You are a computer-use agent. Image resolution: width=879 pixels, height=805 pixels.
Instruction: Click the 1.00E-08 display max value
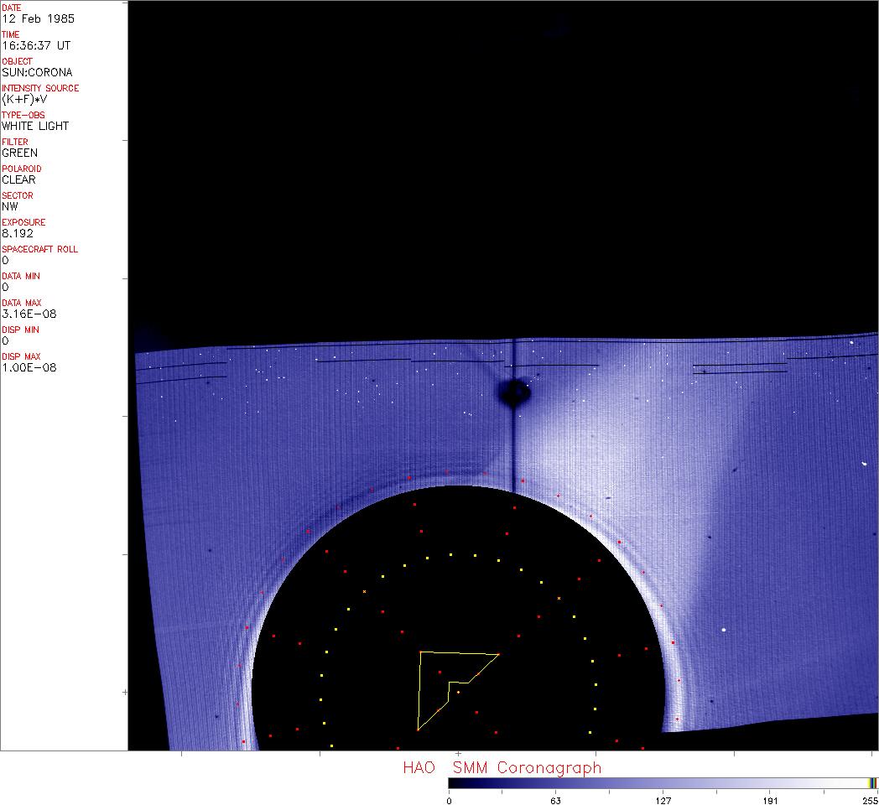[29, 367]
